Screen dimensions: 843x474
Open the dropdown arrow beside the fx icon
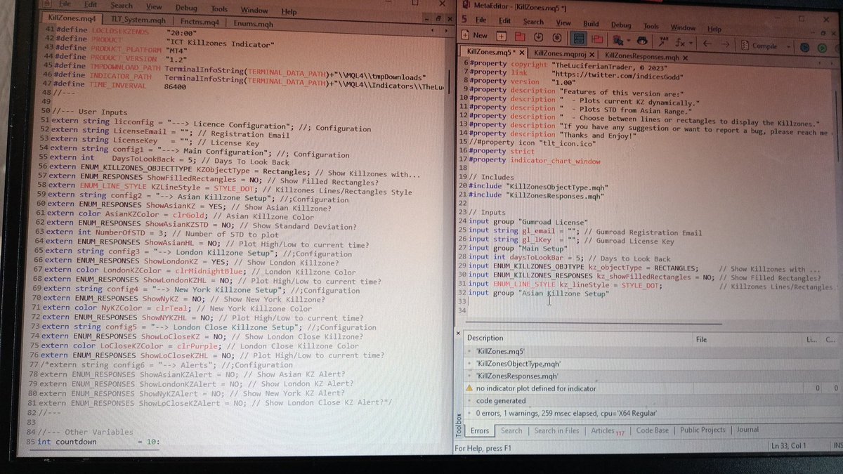click(691, 44)
